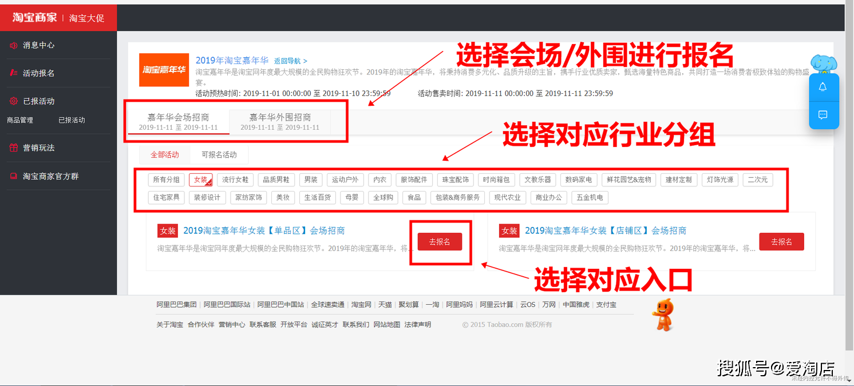Open 商品管理 submenu item

[20, 120]
